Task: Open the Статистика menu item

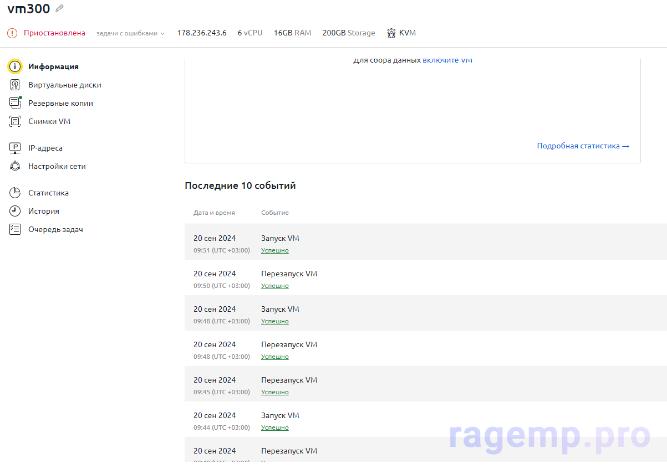Action: coord(48,193)
